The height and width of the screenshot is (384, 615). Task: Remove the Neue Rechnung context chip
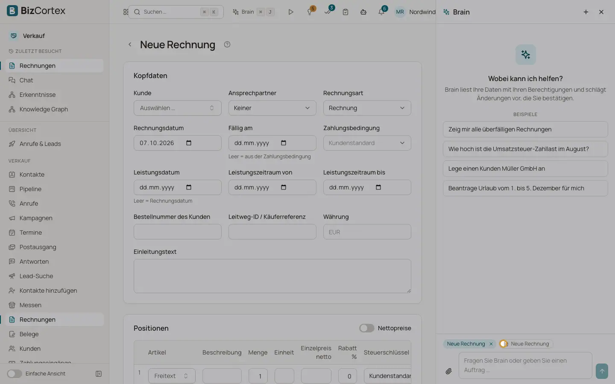coord(491,344)
